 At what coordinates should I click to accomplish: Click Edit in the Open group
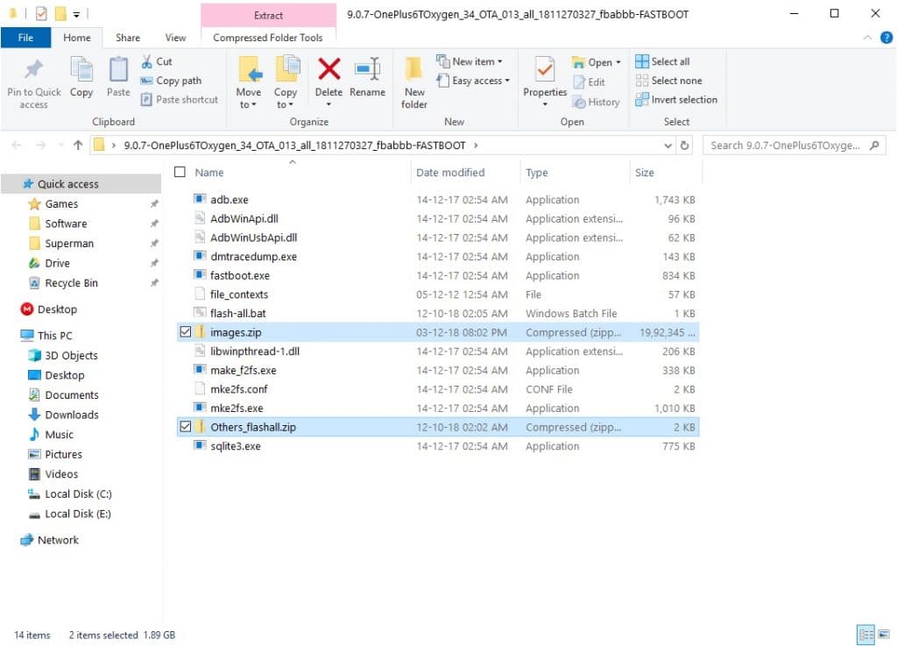(x=590, y=82)
